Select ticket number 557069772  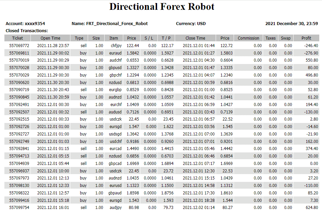tap(19, 46)
